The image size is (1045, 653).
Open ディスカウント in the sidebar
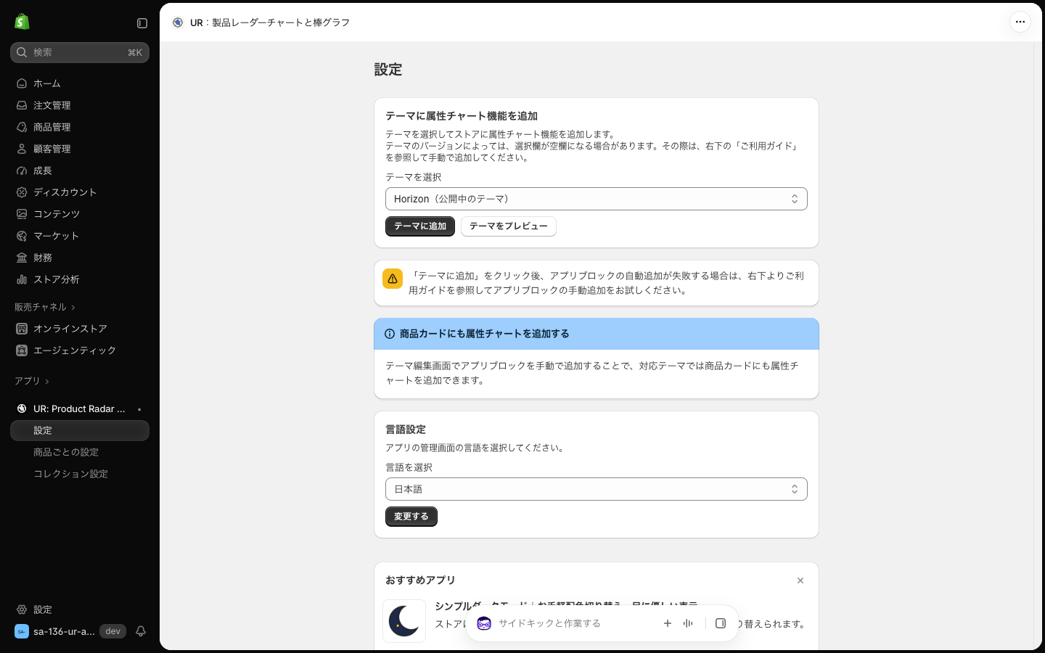point(80,192)
